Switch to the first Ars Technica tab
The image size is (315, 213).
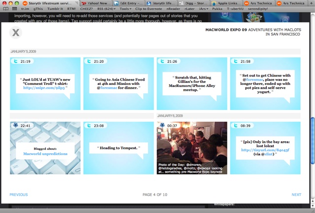[x=258, y=3]
